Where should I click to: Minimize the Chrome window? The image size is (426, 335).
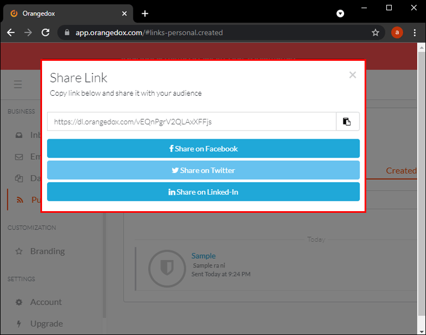[364, 8]
